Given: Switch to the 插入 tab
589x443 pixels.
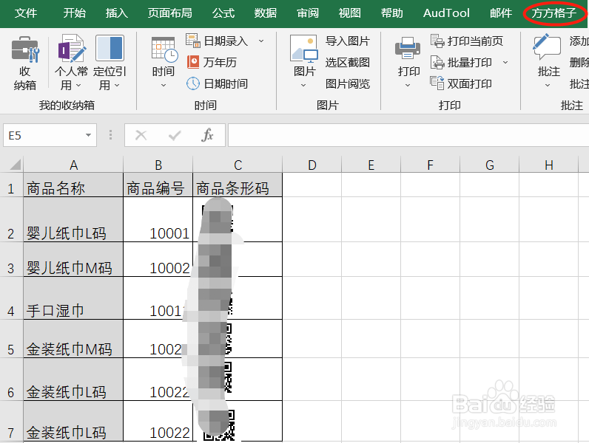Looking at the screenshot, I should coord(117,13).
